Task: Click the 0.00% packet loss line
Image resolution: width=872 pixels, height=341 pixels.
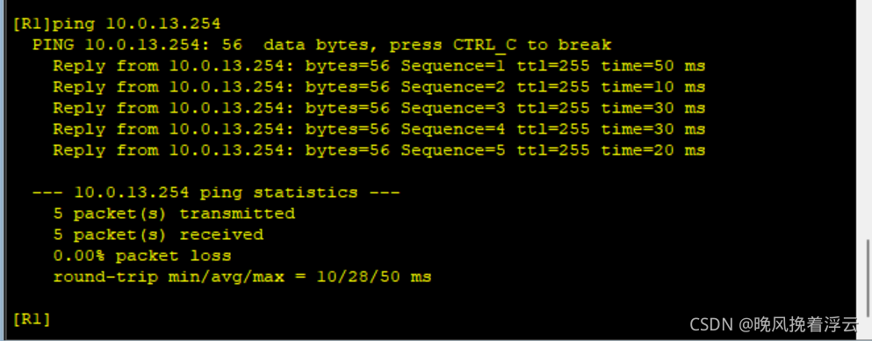Action: [142, 256]
